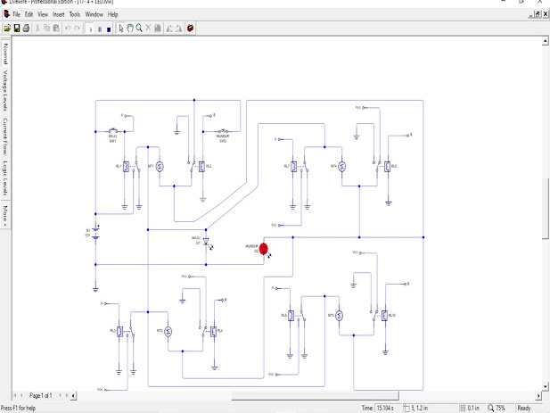Screen dimensions: 550x413
Task: Click the Rotate left icon
Action: pos(169,28)
